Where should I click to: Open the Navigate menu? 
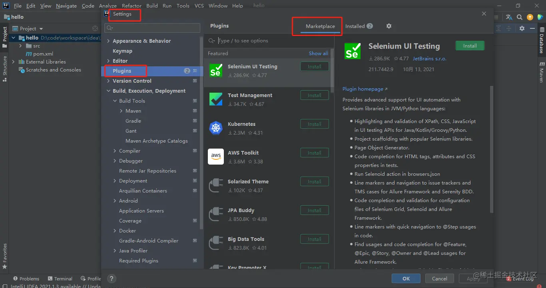point(66,6)
